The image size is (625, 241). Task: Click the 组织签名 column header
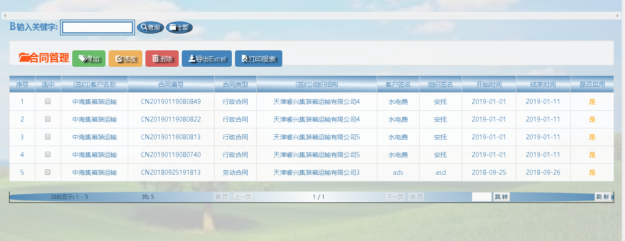point(440,84)
